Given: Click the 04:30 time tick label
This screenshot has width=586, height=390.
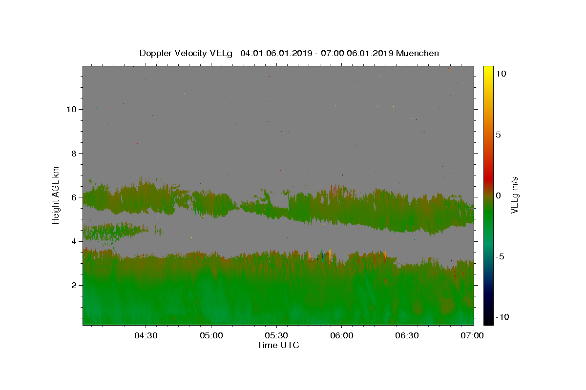Looking at the screenshot, I should tap(146, 336).
